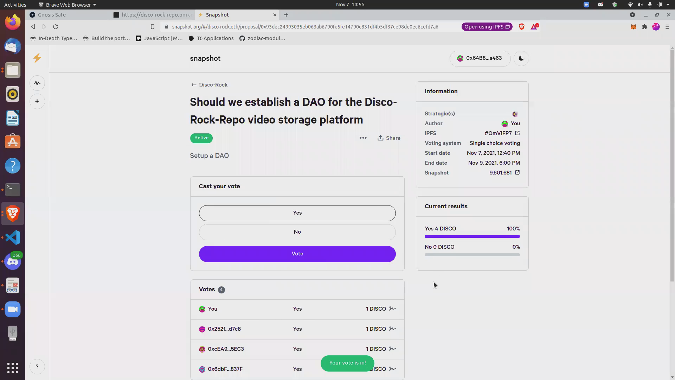The image size is (675, 380).
Task: Open the connected wallet 0x64B8...a463 button
Action: pyautogui.click(x=480, y=58)
